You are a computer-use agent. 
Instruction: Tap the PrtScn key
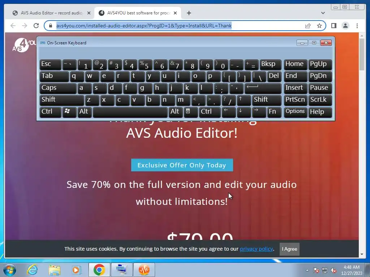pyautogui.click(x=296, y=100)
